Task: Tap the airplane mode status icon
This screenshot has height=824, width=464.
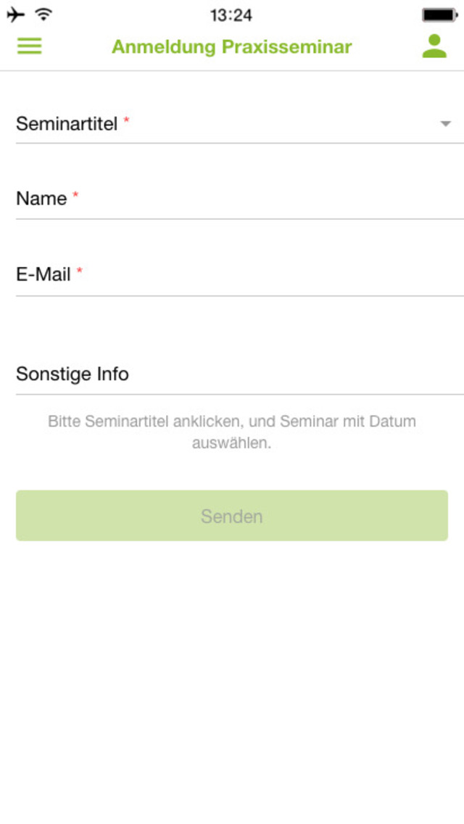Action: coord(15,15)
